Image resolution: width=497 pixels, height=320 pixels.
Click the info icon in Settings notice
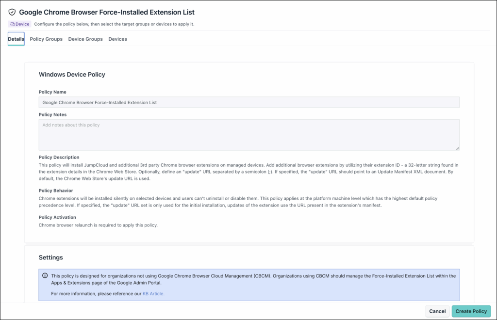[45, 276]
